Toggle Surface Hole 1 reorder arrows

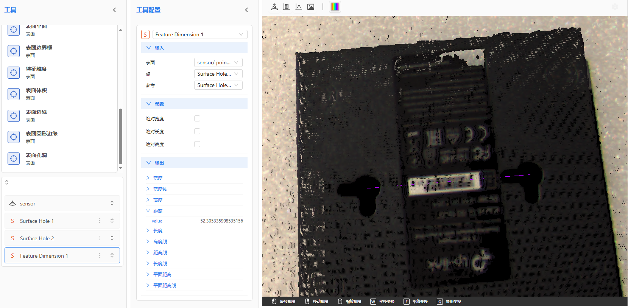[112, 221]
